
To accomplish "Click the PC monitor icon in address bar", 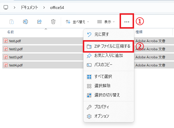I will coord(6,8).
